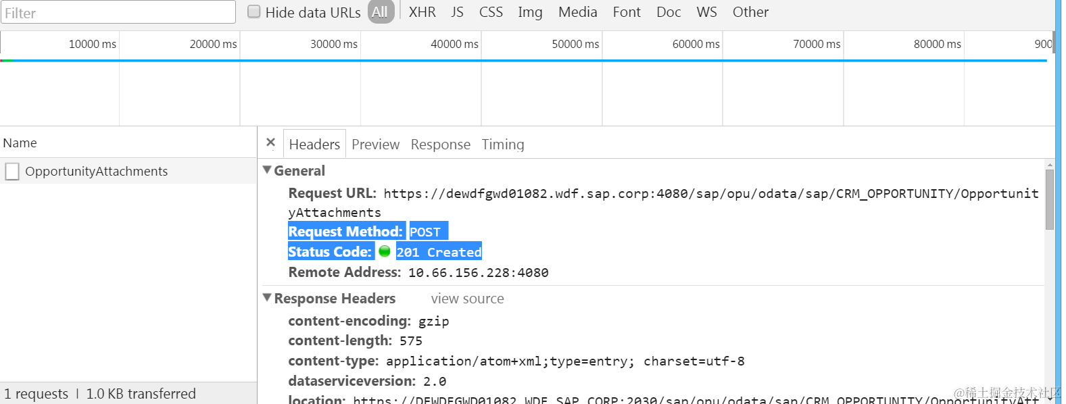
Task: Select the All filter button
Action: coord(381,11)
